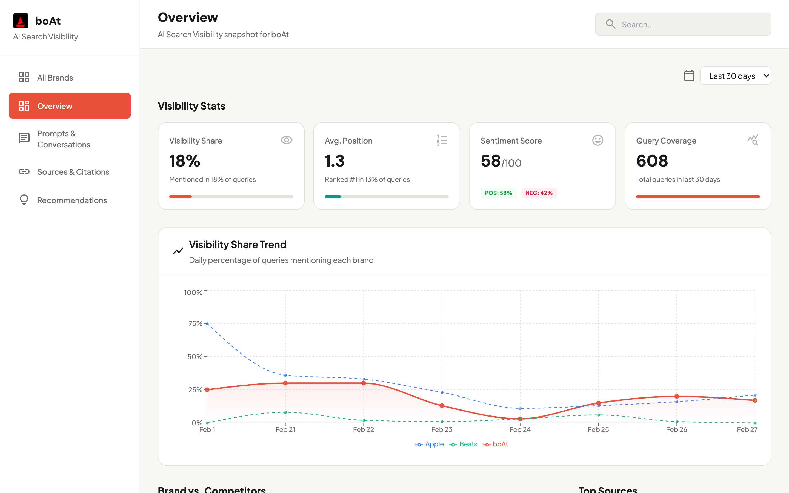Toggle Apple series in chart legend
The height and width of the screenshot is (493, 789).
429,444
